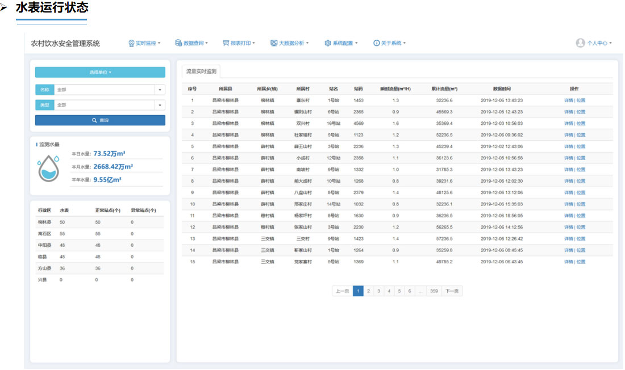Select page 1 in pagination
Screen dimensions: 625x370
click(x=358, y=291)
